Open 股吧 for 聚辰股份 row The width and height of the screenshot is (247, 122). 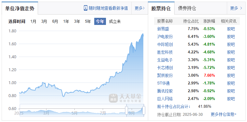point(231,75)
